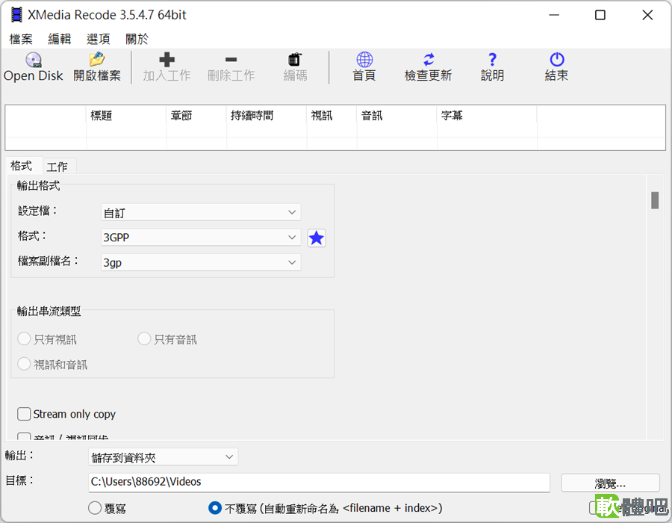Screen dimensions: 672x523
Task: Click the 章節 column header
Action: 196,115
